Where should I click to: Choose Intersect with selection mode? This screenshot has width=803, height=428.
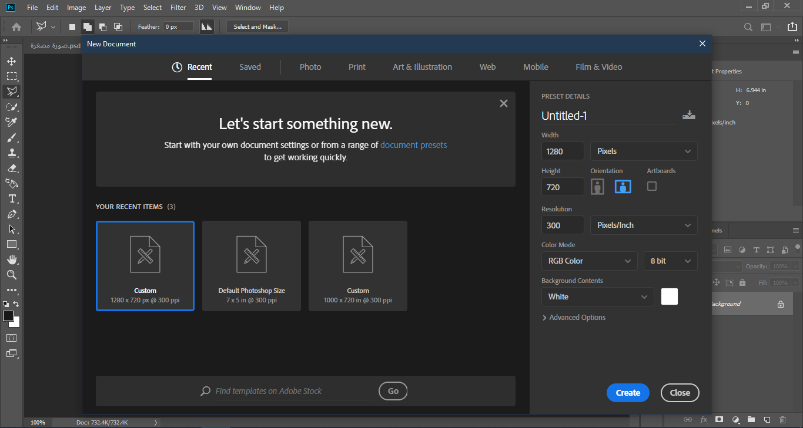coord(118,27)
